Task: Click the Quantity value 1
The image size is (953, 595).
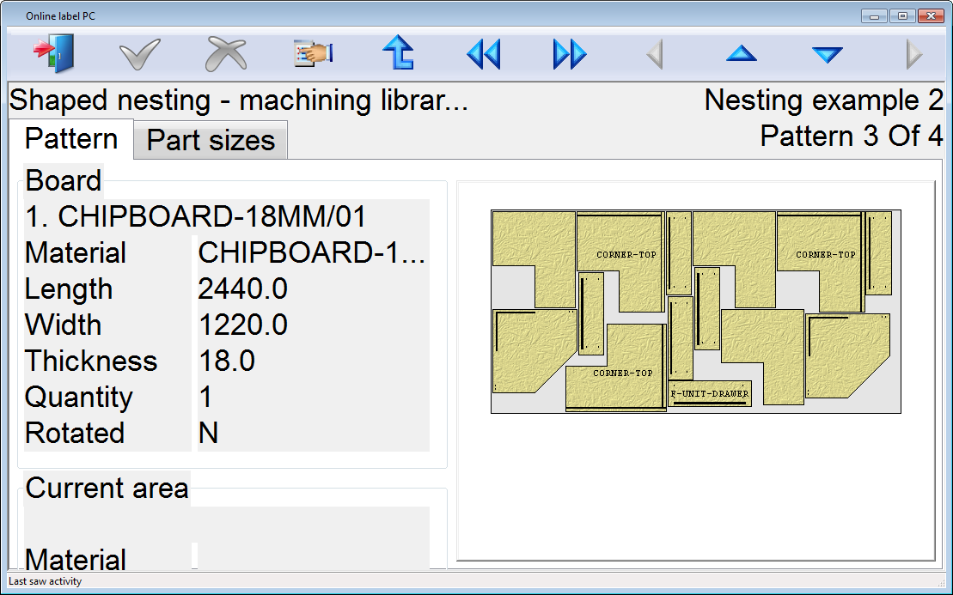Action: [205, 397]
